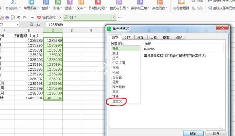The image size is (235, 136).
Task: Select the 保护 tab in format dialog
Action: (179, 38)
